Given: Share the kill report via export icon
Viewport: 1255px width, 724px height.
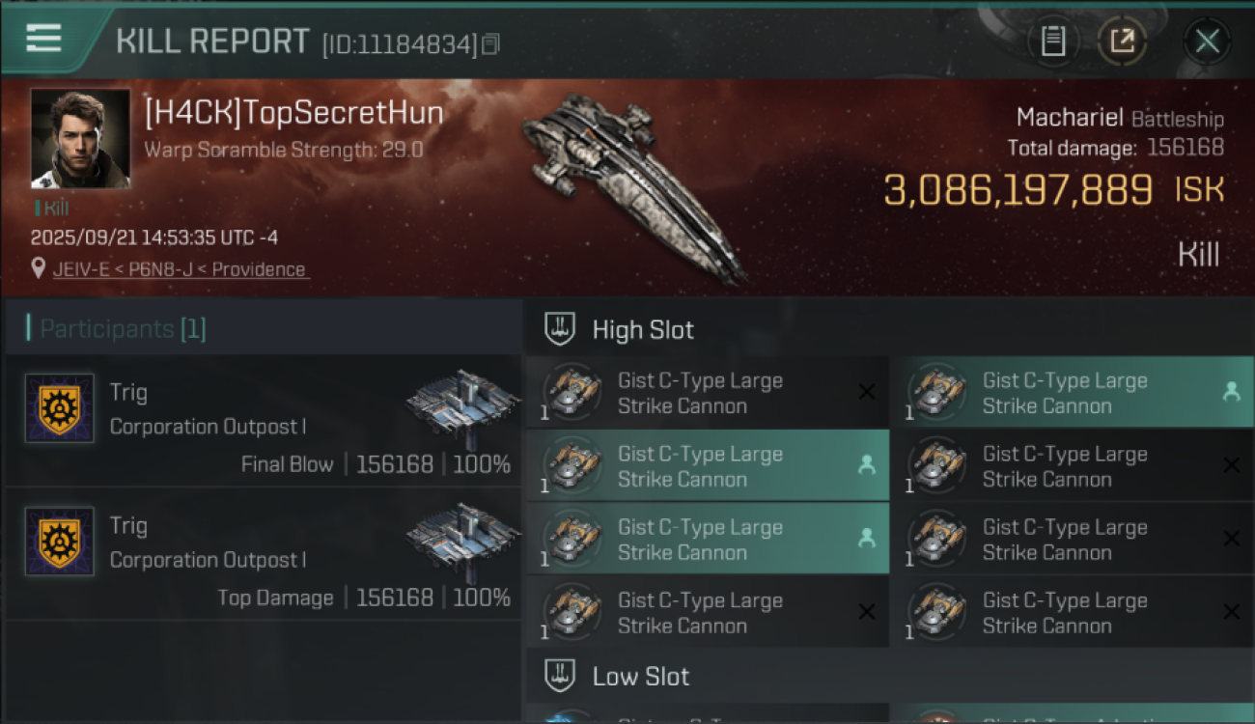Looking at the screenshot, I should (x=1122, y=41).
